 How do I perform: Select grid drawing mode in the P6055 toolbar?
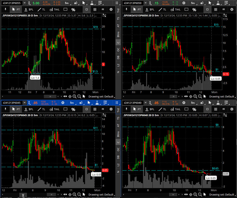point(95,9)
